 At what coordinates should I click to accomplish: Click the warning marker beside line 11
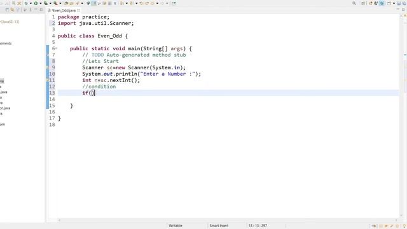(x=48, y=80)
